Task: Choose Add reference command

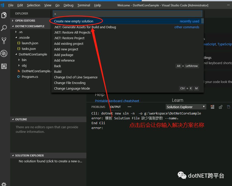Action: (127, 61)
